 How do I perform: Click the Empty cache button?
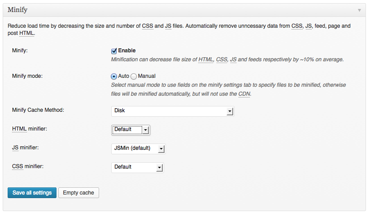[78, 193]
